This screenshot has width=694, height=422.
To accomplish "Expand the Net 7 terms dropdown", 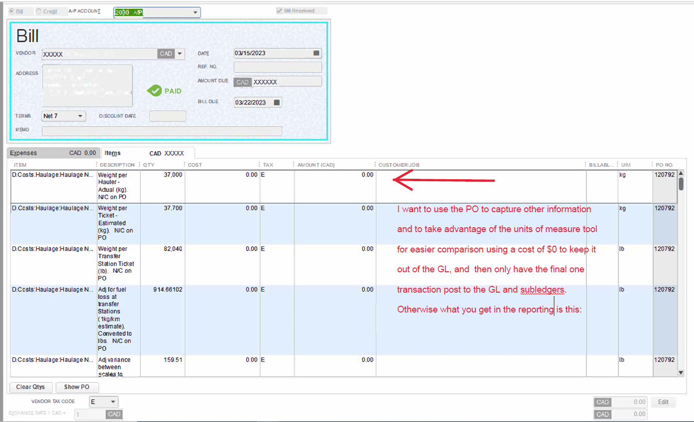I will (81, 116).
